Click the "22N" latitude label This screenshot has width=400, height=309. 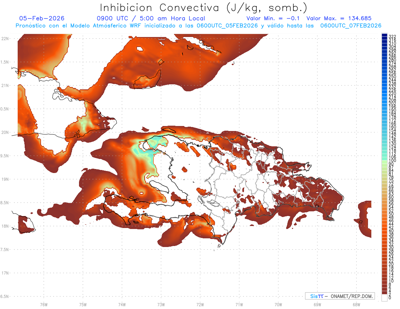(x=5, y=39)
